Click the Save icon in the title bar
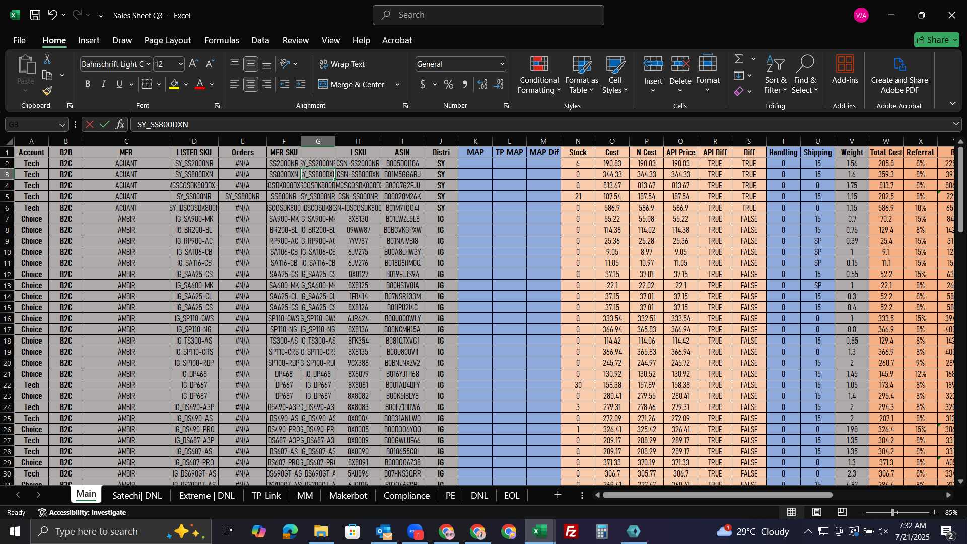 pyautogui.click(x=35, y=15)
